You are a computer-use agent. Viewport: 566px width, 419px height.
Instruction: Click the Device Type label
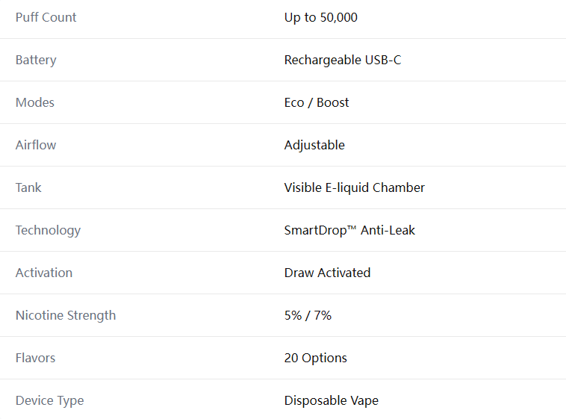tap(49, 400)
